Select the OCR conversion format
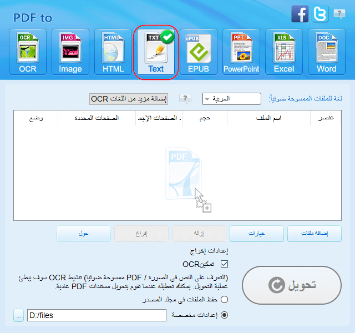The image size is (355, 333). 28,52
